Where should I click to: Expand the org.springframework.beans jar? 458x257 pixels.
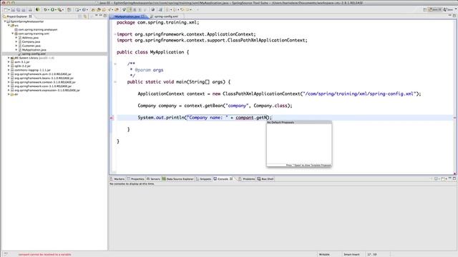pos(9,78)
